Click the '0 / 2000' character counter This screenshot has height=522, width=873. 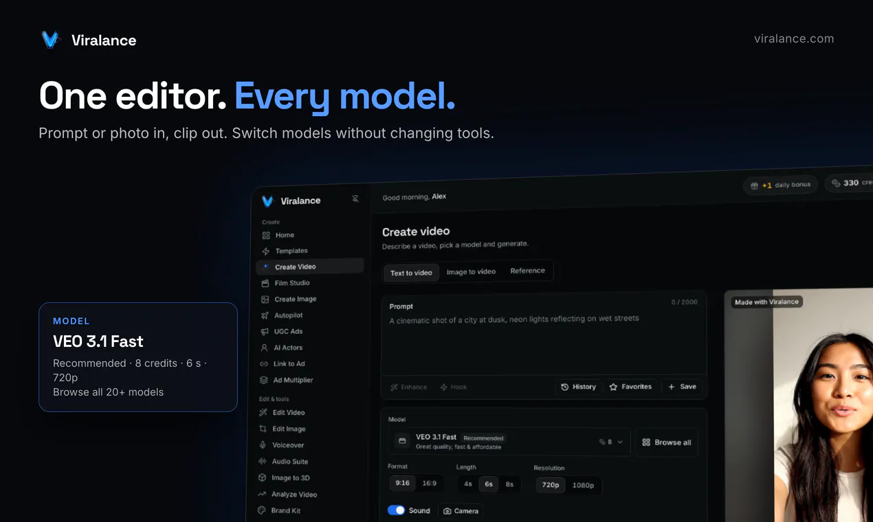684,302
